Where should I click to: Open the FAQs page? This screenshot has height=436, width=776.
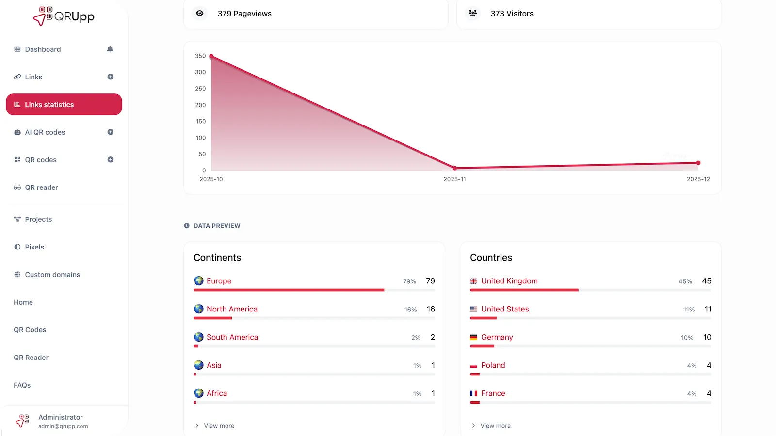(22, 385)
